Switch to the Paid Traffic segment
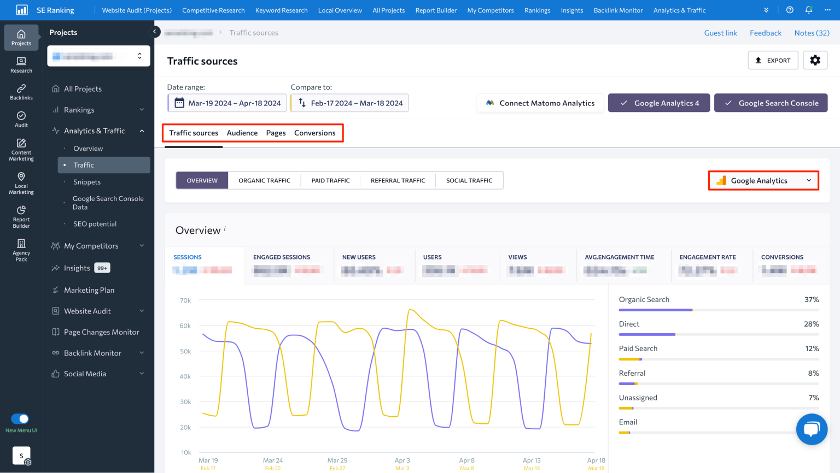The height and width of the screenshot is (473, 840). click(x=330, y=180)
